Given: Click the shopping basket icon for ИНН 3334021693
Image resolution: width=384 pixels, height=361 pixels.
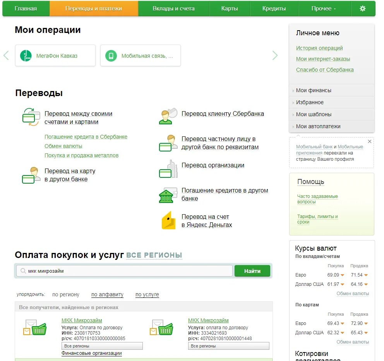Looking at the screenshot, I should 161,327.
